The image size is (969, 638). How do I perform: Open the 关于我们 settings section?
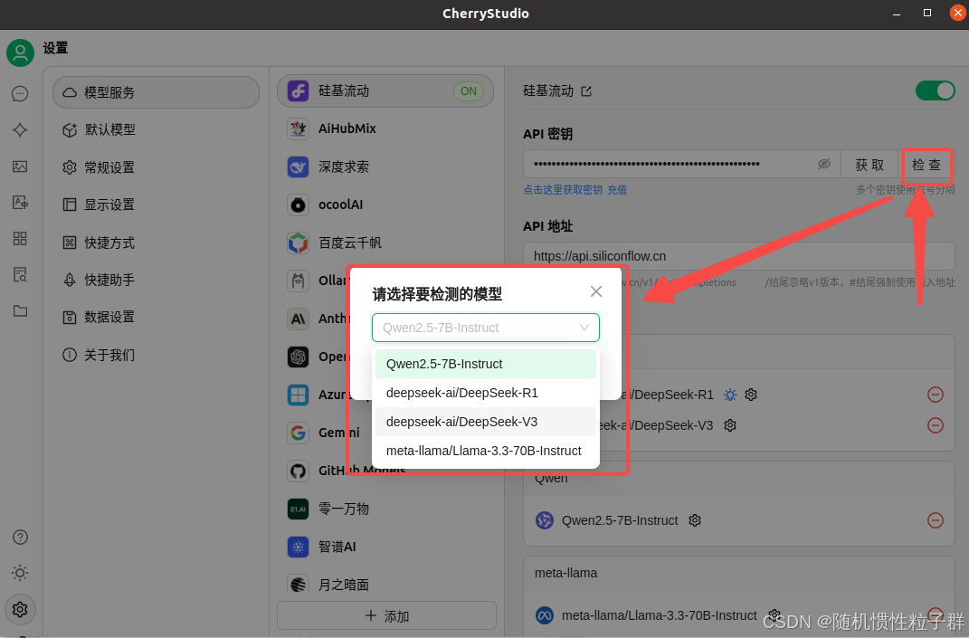(x=156, y=355)
